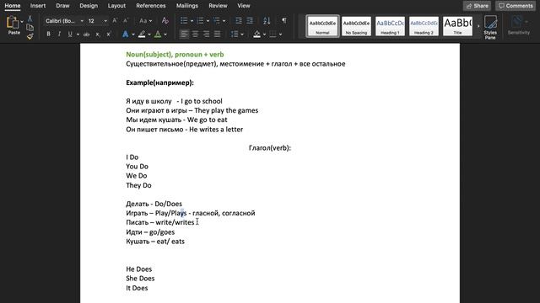Screen dimensions: 540x303
Task: Clear all formatting icon
Action: pyautogui.click(x=165, y=21)
